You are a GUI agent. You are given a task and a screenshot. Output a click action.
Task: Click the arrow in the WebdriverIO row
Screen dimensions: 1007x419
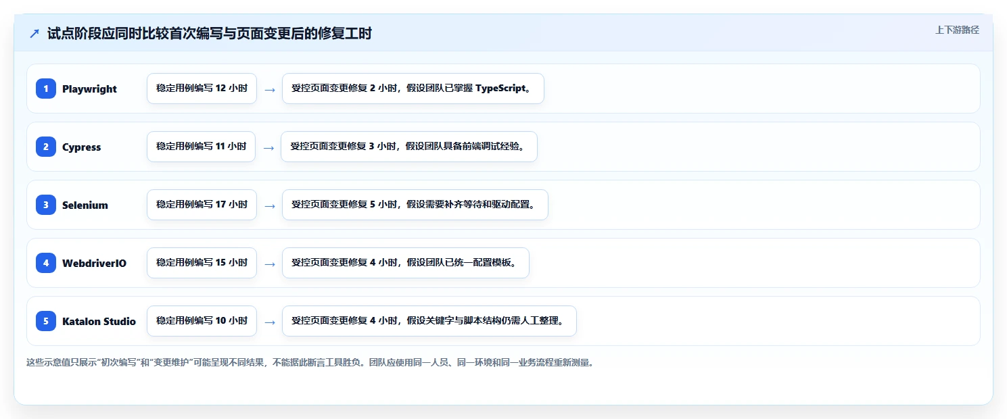[x=269, y=264]
